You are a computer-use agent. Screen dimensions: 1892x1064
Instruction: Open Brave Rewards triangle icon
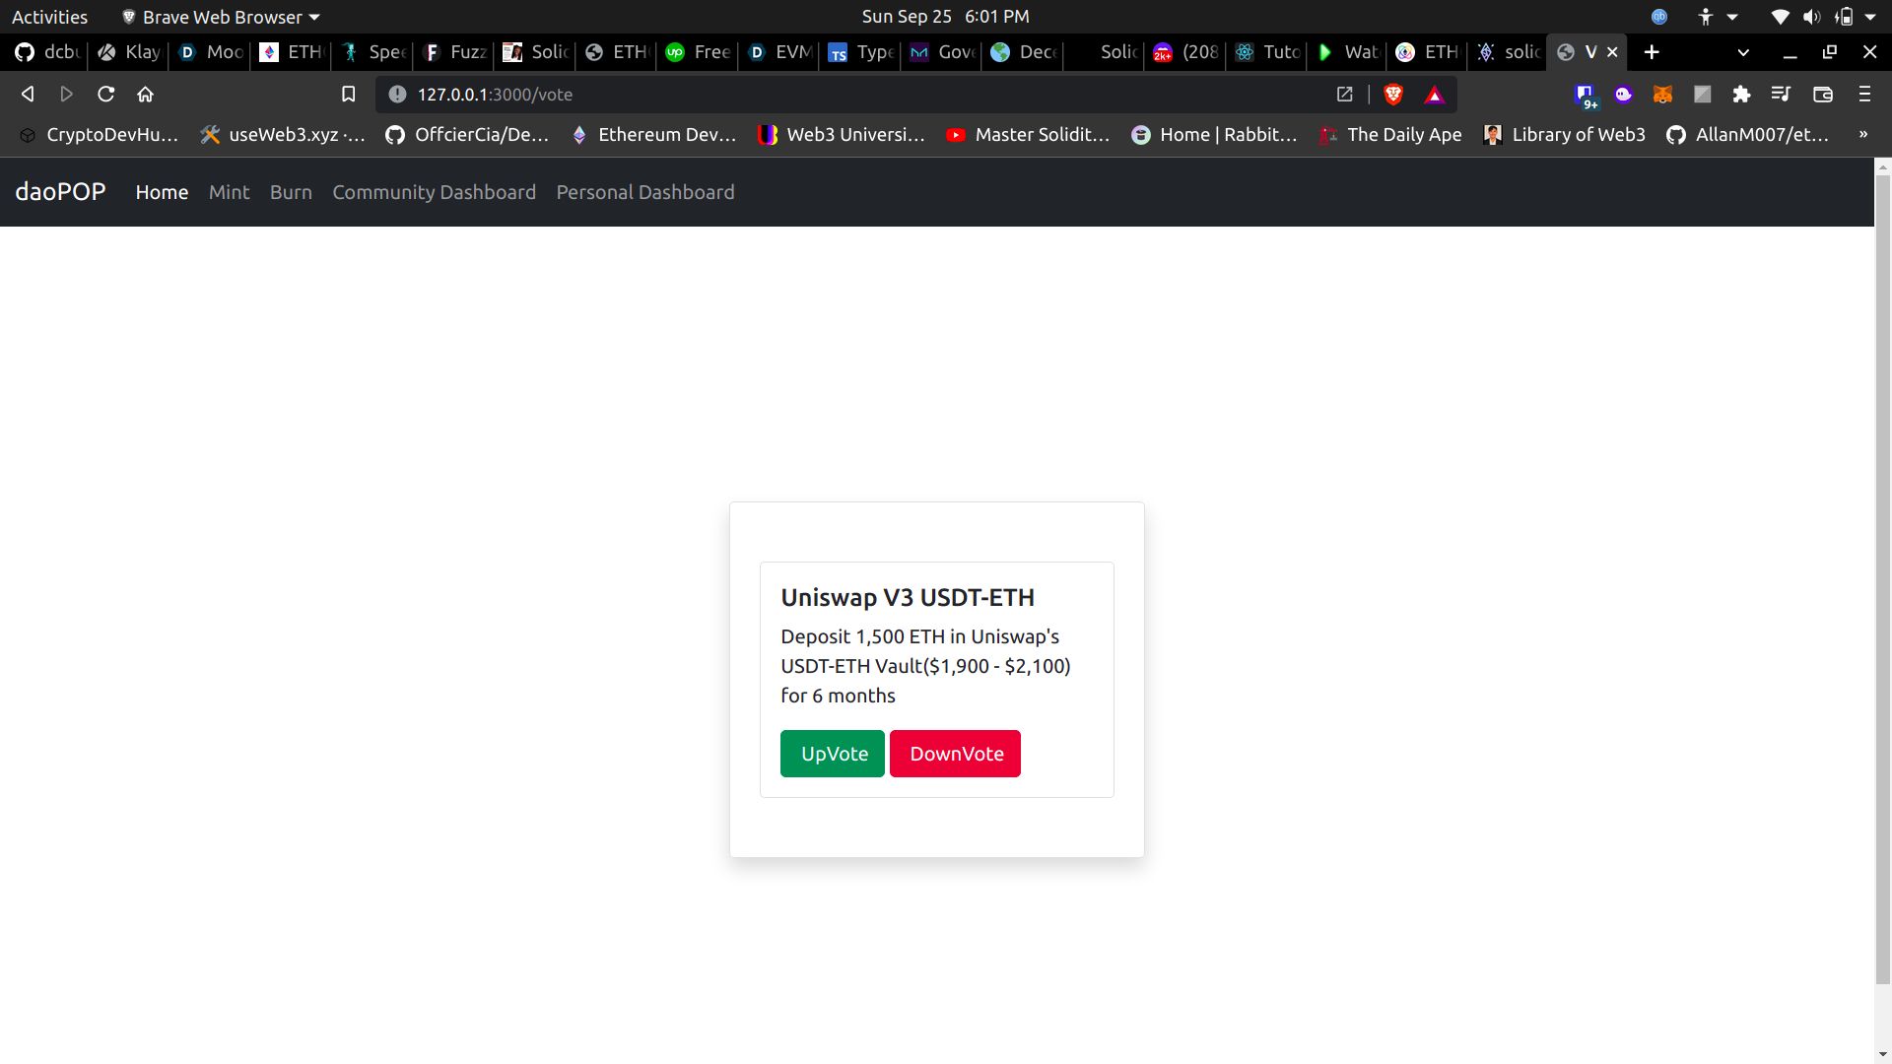tap(1435, 94)
